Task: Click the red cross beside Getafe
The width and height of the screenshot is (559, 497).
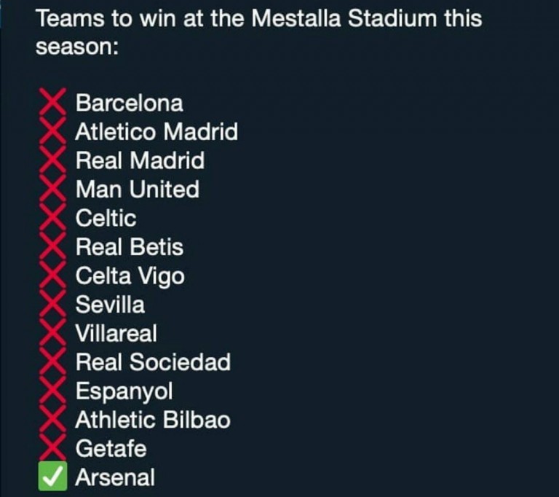Action: 52,447
